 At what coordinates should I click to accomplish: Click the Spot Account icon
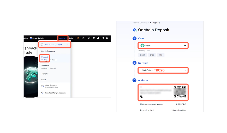pyautogui.click(x=42, y=86)
